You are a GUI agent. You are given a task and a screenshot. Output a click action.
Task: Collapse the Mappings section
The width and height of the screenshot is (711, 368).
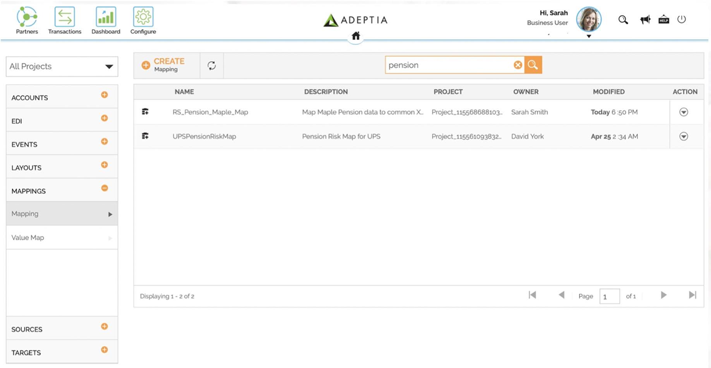pos(104,188)
